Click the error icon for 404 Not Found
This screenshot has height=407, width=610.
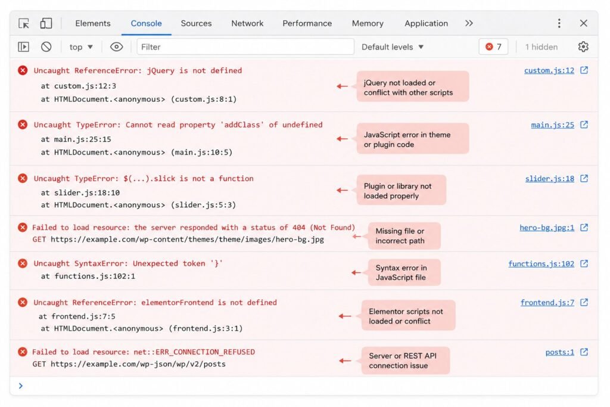(x=23, y=227)
